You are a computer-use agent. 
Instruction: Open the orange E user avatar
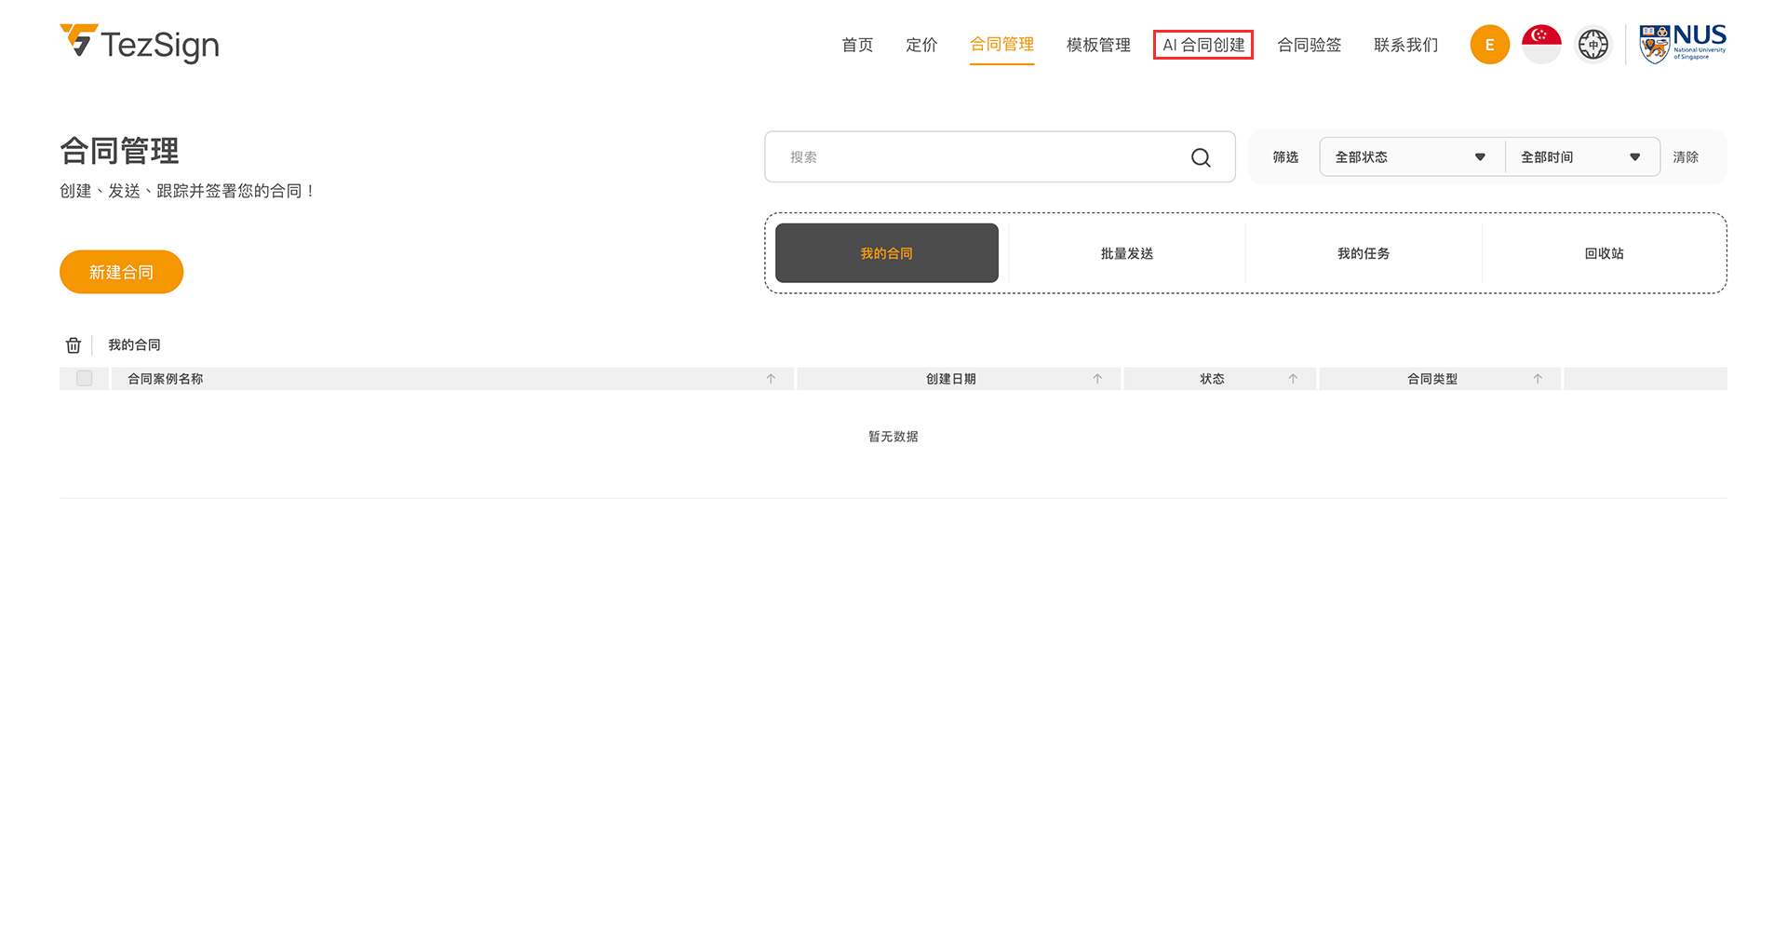1489,45
